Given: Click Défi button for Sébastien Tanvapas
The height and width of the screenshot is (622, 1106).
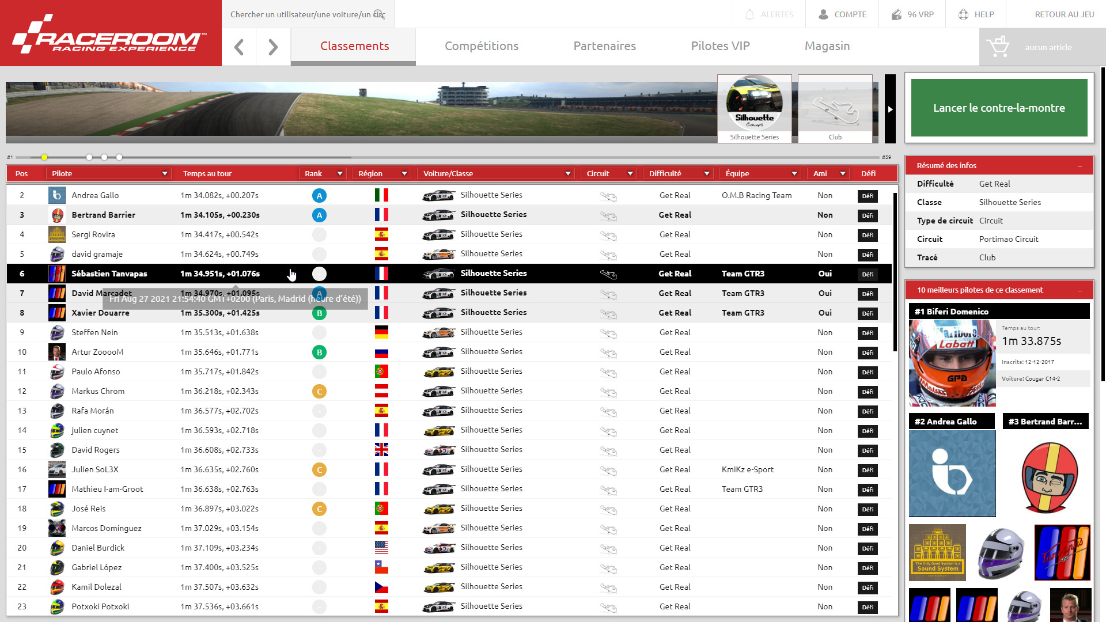Looking at the screenshot, I should click(868, 275).
